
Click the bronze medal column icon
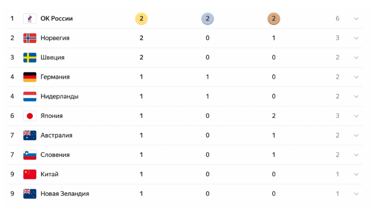point(273,19)
